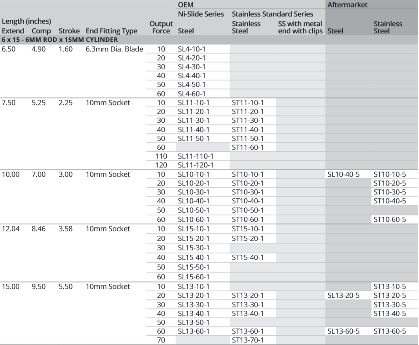Click the SL15-60-1 part number
This screenshot has width=419, height=345.
tap(193, 277)
